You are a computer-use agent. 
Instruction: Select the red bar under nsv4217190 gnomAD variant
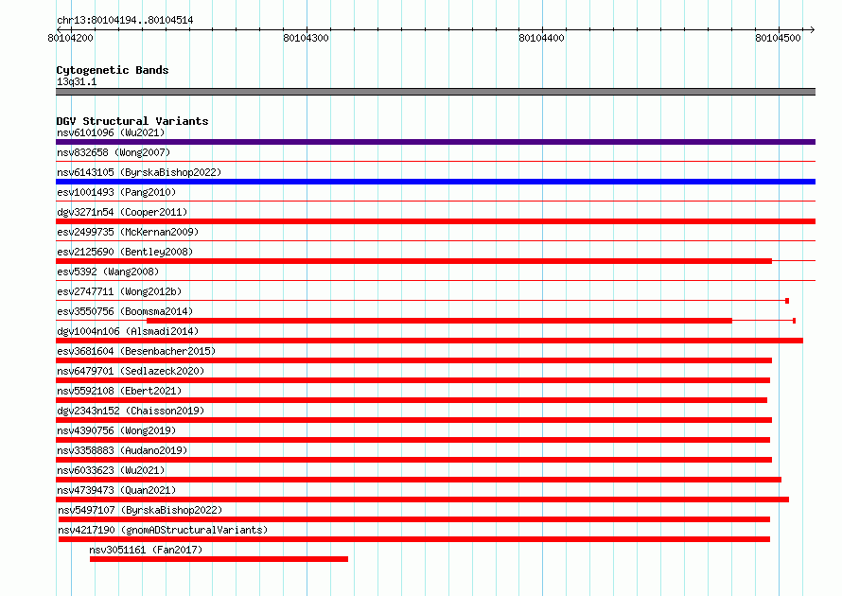414,539
